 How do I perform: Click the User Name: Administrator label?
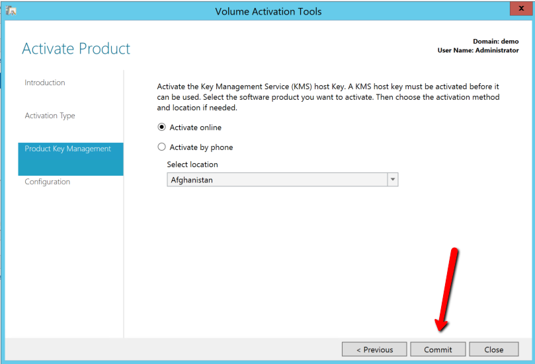pyautogui.click(x=478, y=50)
